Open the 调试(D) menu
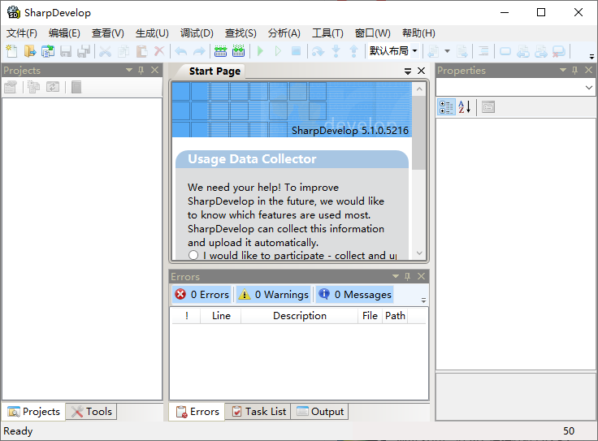The height and width of the screenshot is (441, 598). [197, 33]
